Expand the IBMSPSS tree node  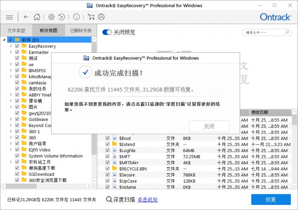click(x=11, y=70)
